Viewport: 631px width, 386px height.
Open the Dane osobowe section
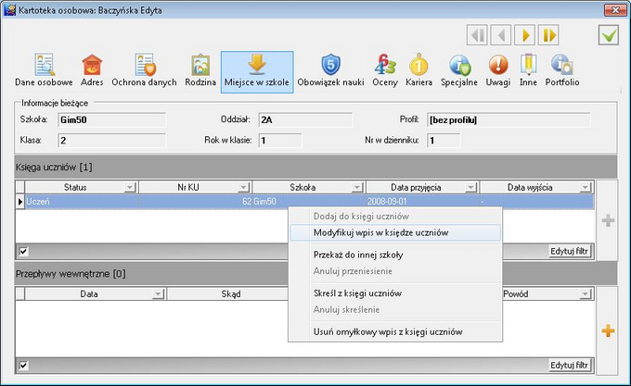tap(44, 71)
